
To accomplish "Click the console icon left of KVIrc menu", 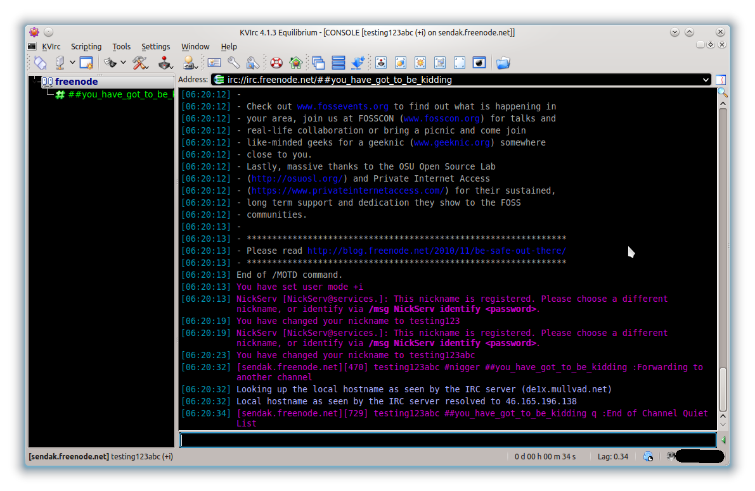I will pos(32,47).
